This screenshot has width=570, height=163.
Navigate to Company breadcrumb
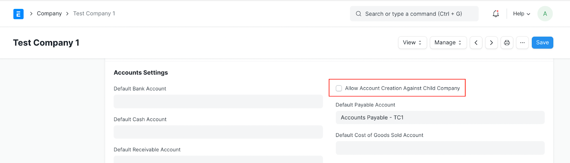[49, 13]
